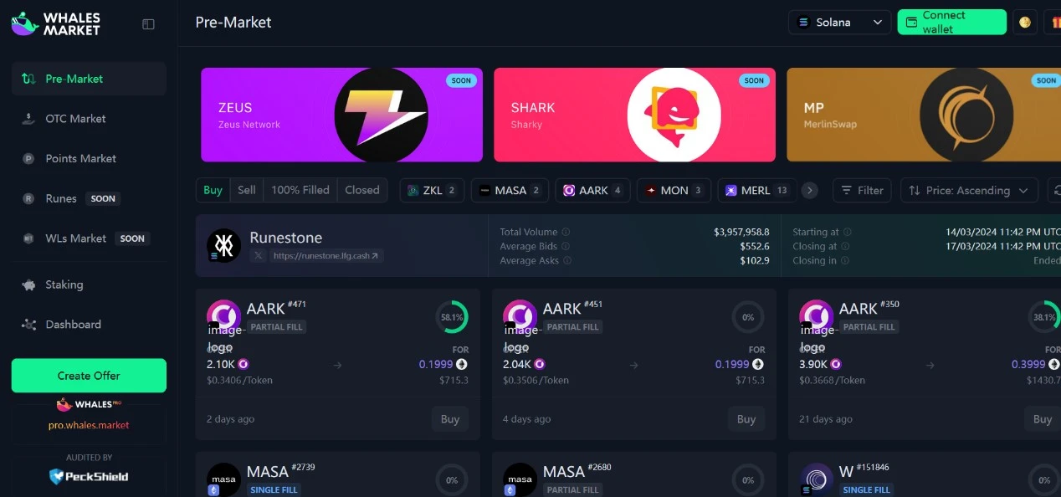Toggle the Buy filter
This screenshot has height=497, width=1061.
(x=213, y=190)
